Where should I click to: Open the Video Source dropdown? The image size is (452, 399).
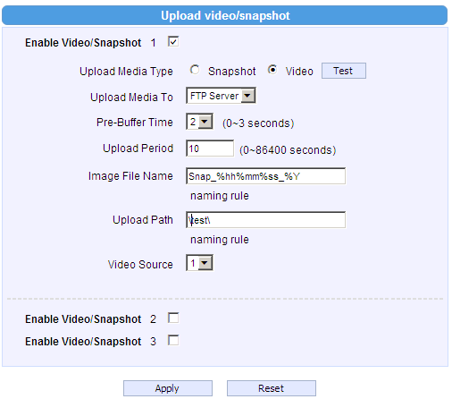tap(199, 263)
